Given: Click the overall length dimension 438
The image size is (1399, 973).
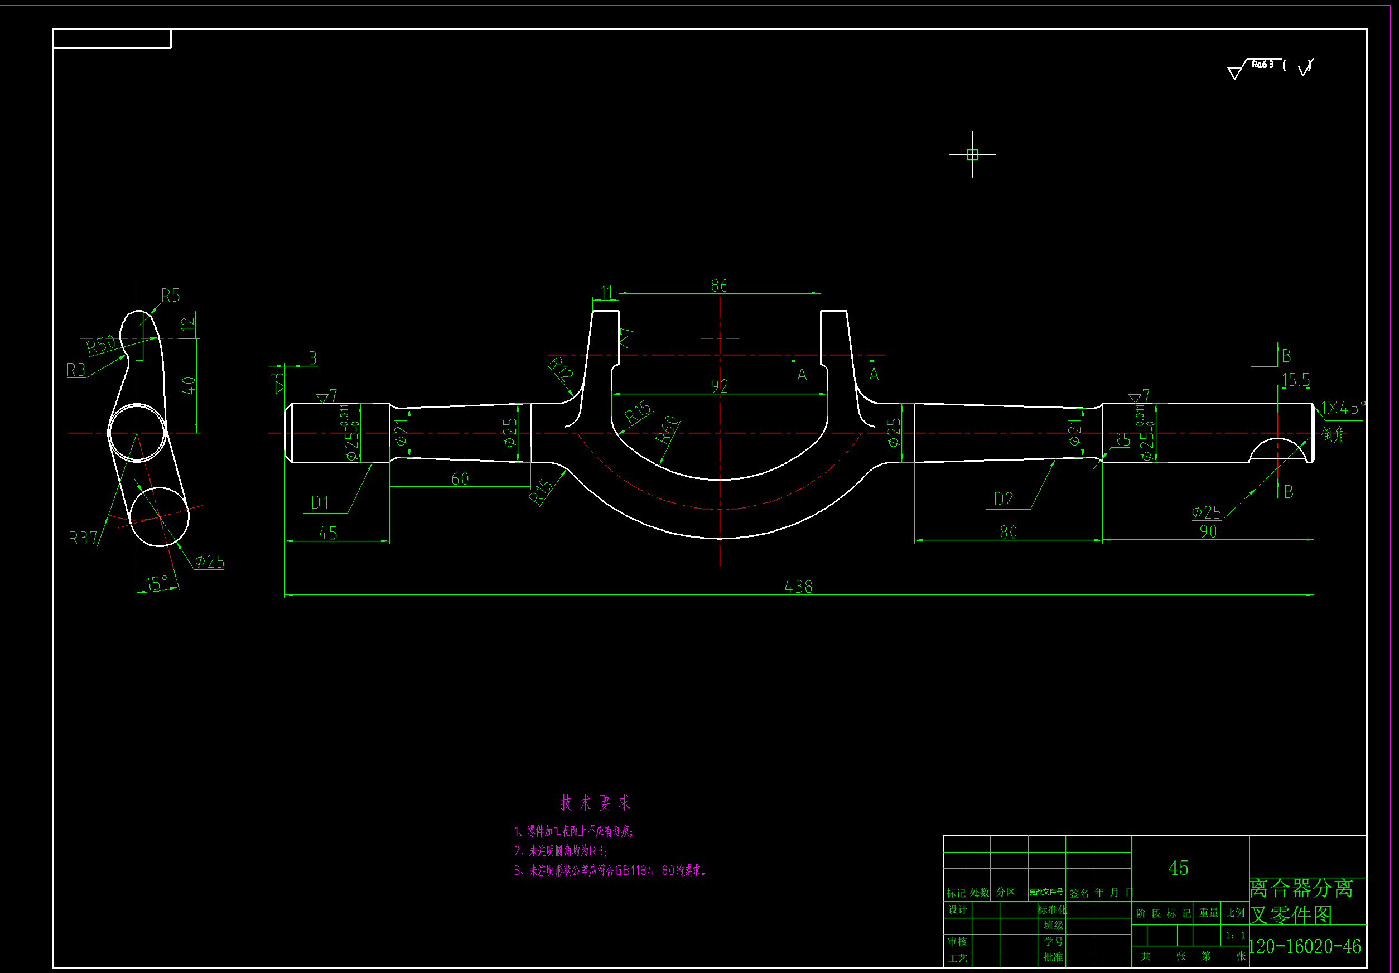Looking at the screenshot, I should tap(798, 587).
